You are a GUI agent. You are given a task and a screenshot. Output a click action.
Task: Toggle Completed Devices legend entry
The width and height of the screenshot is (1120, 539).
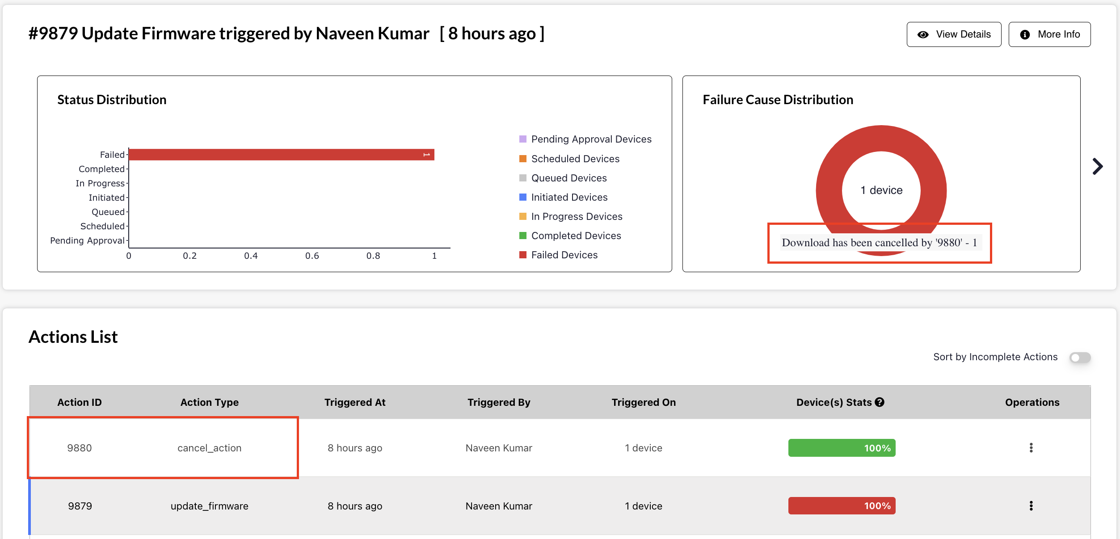click(x=576, y=236)
